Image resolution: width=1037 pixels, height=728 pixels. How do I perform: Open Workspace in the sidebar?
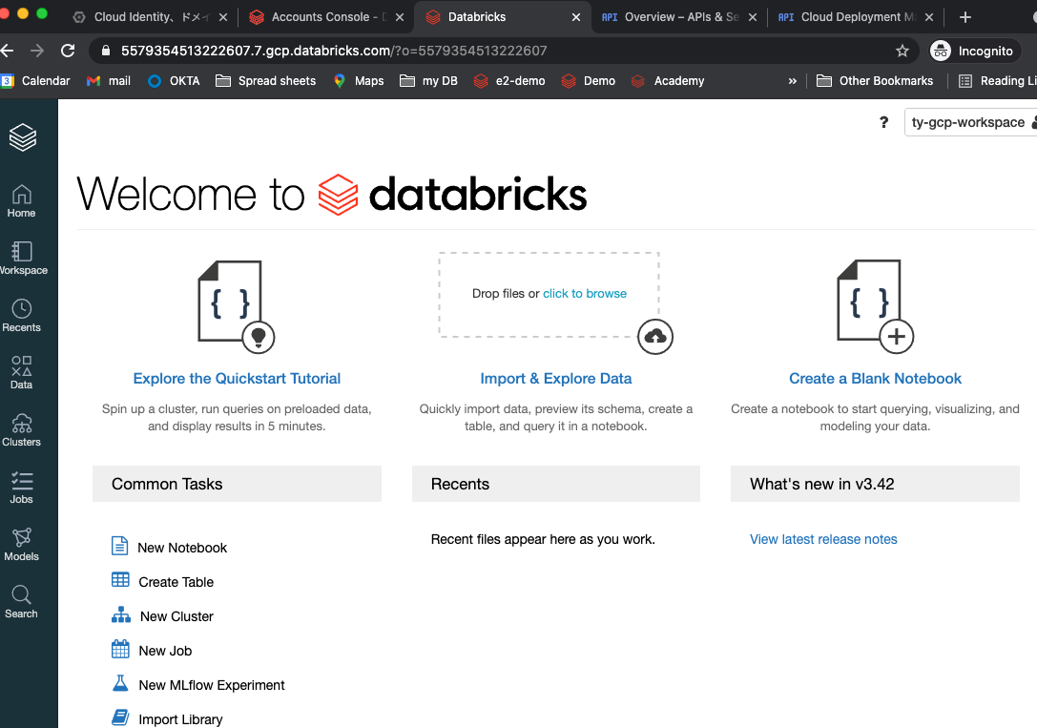point(23,258)
